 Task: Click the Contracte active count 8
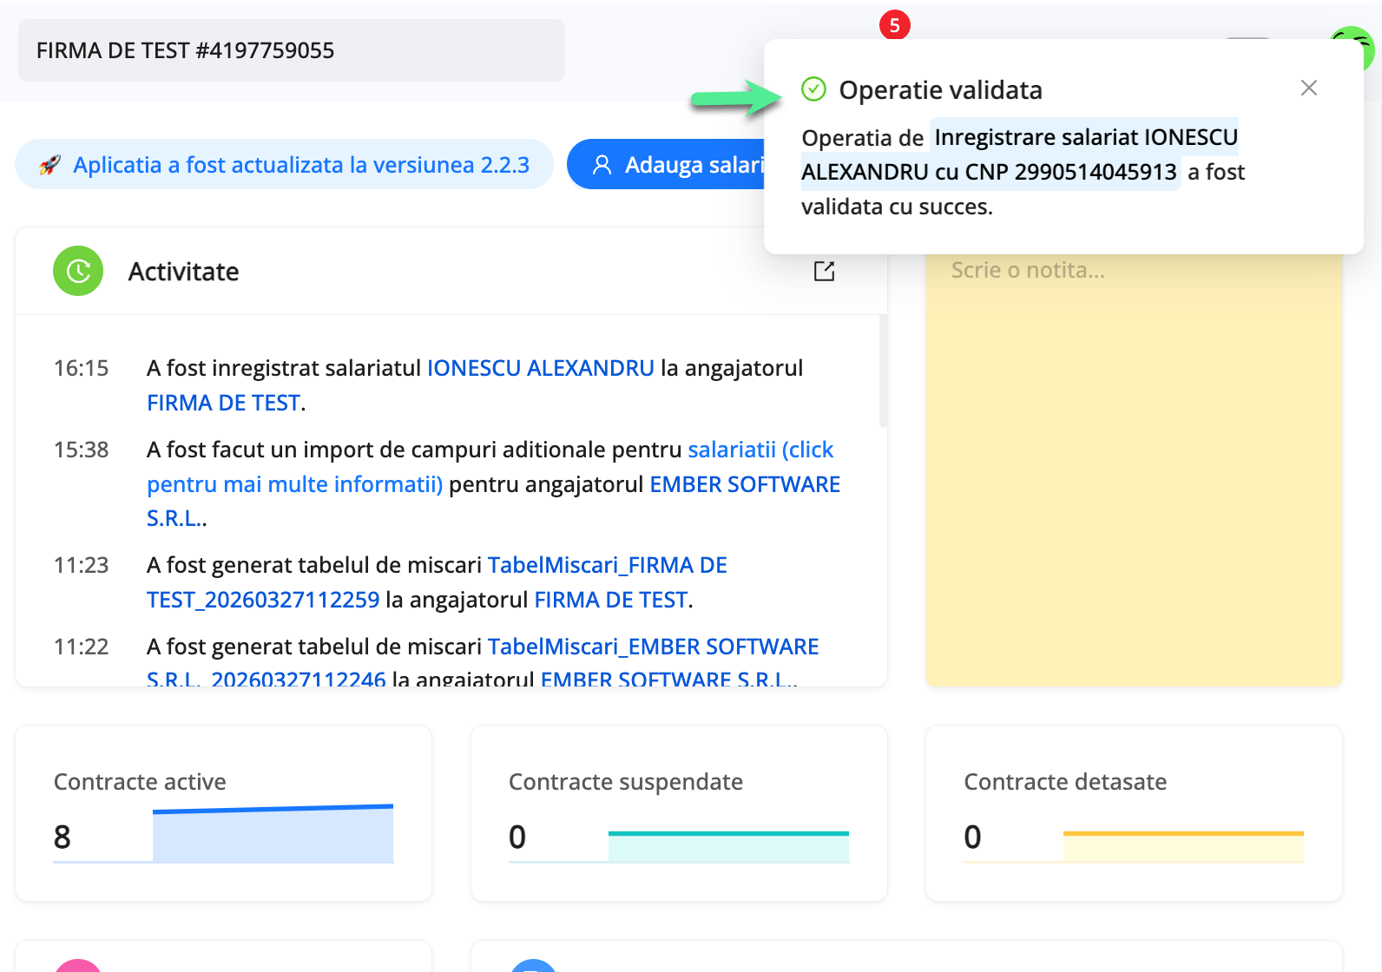tap(63, 837)
